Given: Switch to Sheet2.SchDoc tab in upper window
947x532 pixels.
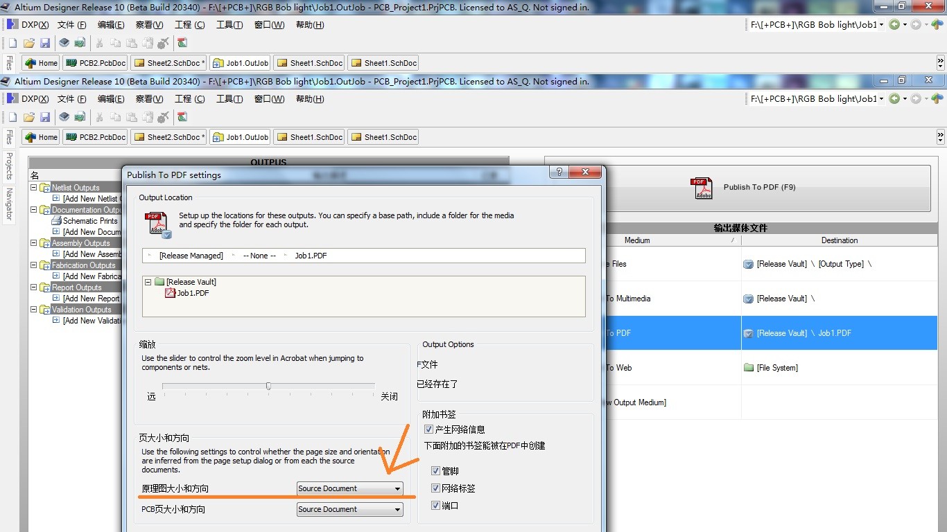Looking at the screenshot, I should (169, 63).
